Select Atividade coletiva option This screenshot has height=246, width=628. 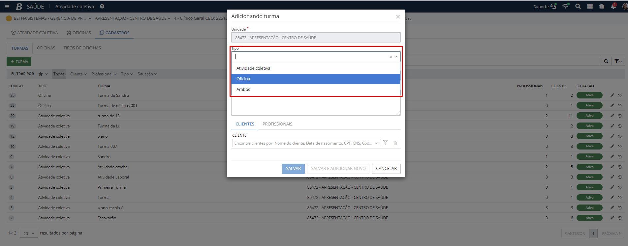click(316, 68)
